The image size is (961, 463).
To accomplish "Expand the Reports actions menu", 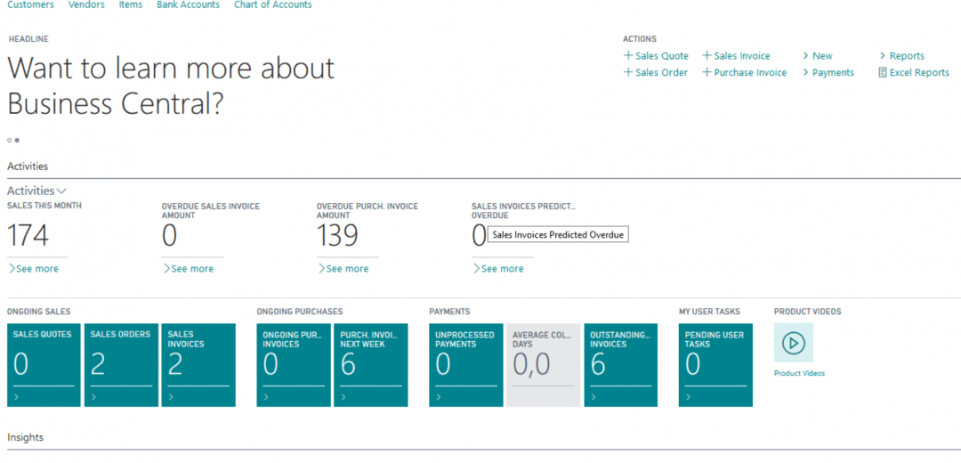I will (901, 56).
